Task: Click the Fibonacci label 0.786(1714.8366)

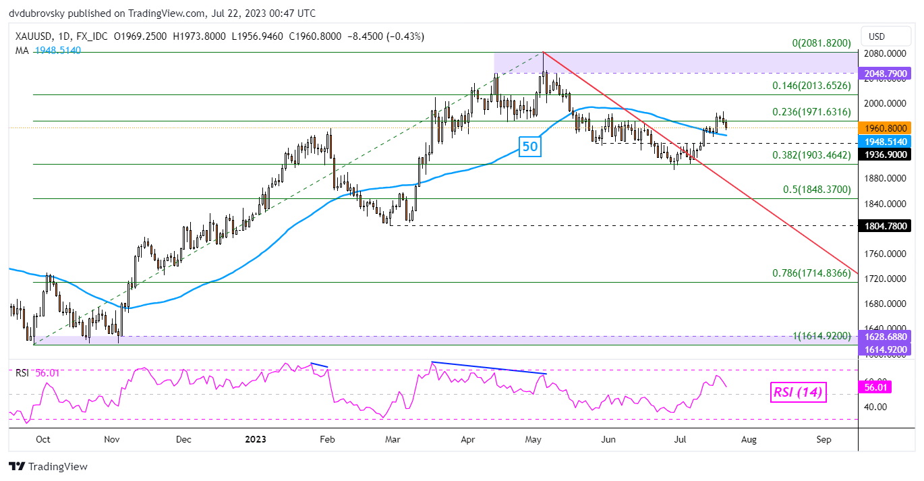Action: coord(812,273)
